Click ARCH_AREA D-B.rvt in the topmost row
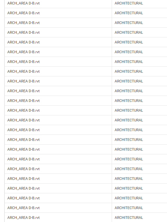 (x=23, y=3)
